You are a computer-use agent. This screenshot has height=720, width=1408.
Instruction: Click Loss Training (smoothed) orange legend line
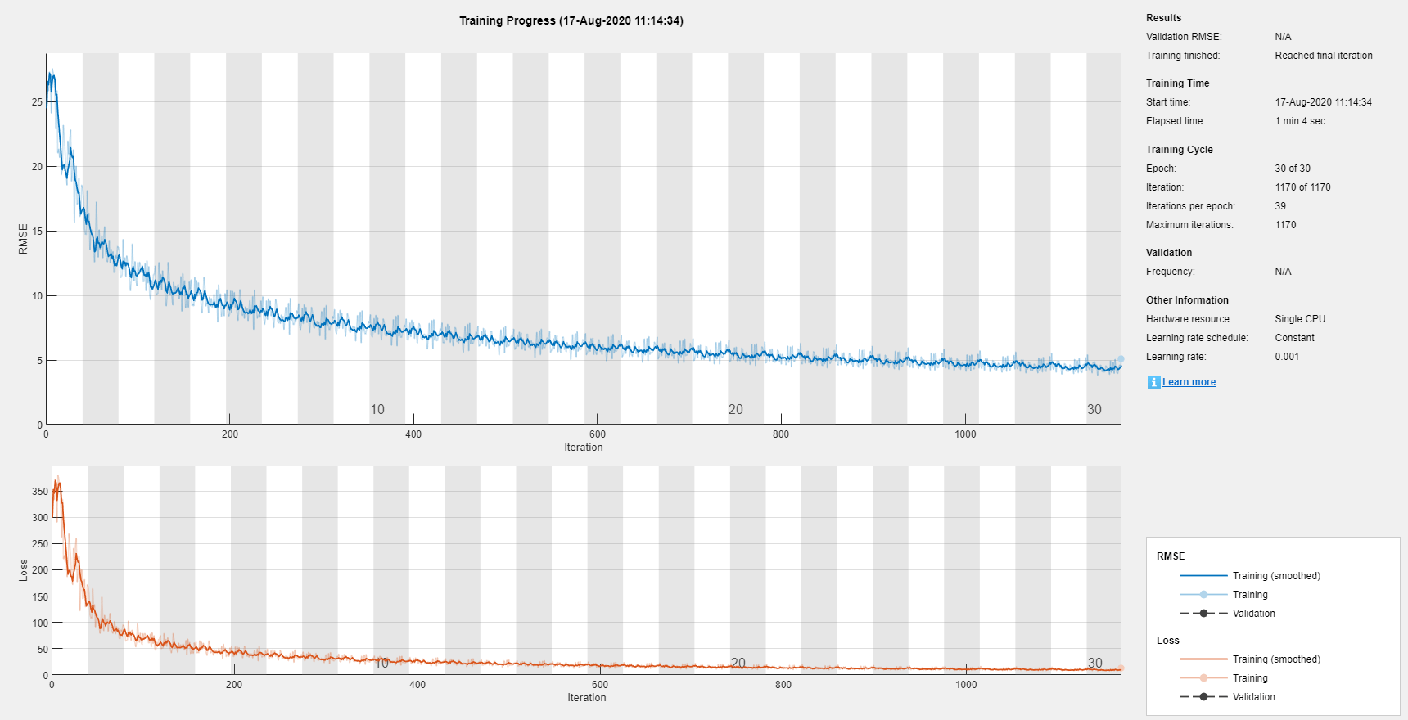pyautogui.click(x=1203, y=659)
